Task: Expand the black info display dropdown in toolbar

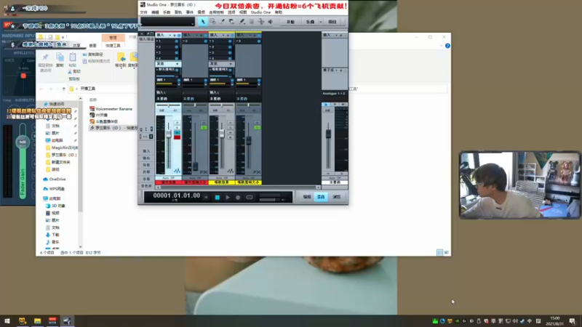Action: point(192,23)
